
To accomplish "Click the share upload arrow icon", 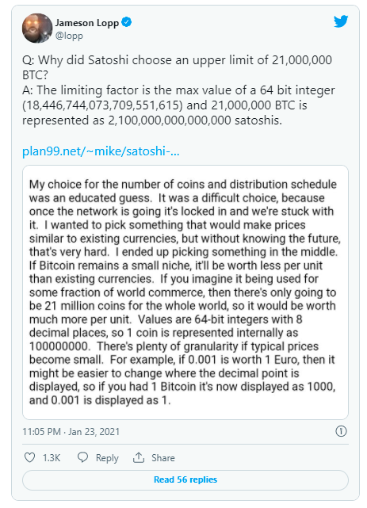I will (x=139, y=457).
